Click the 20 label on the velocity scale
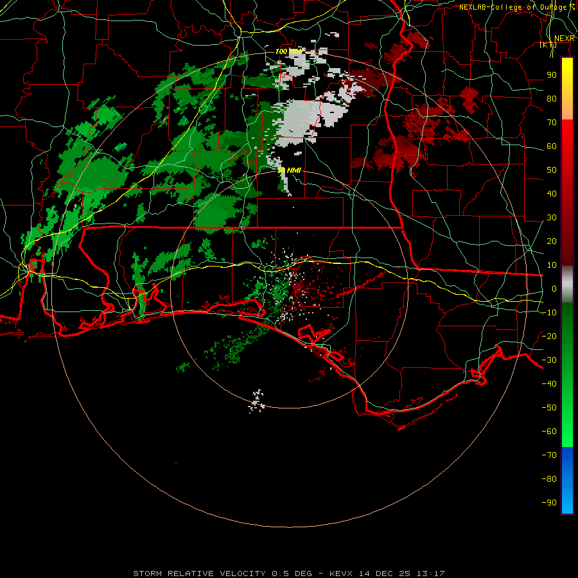The image size is (578, 578). coord(552,241)
